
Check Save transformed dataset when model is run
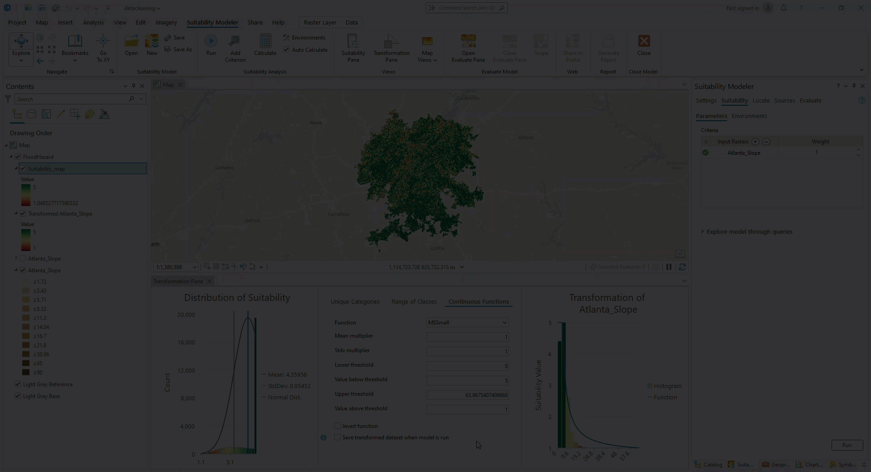(338, 437)
